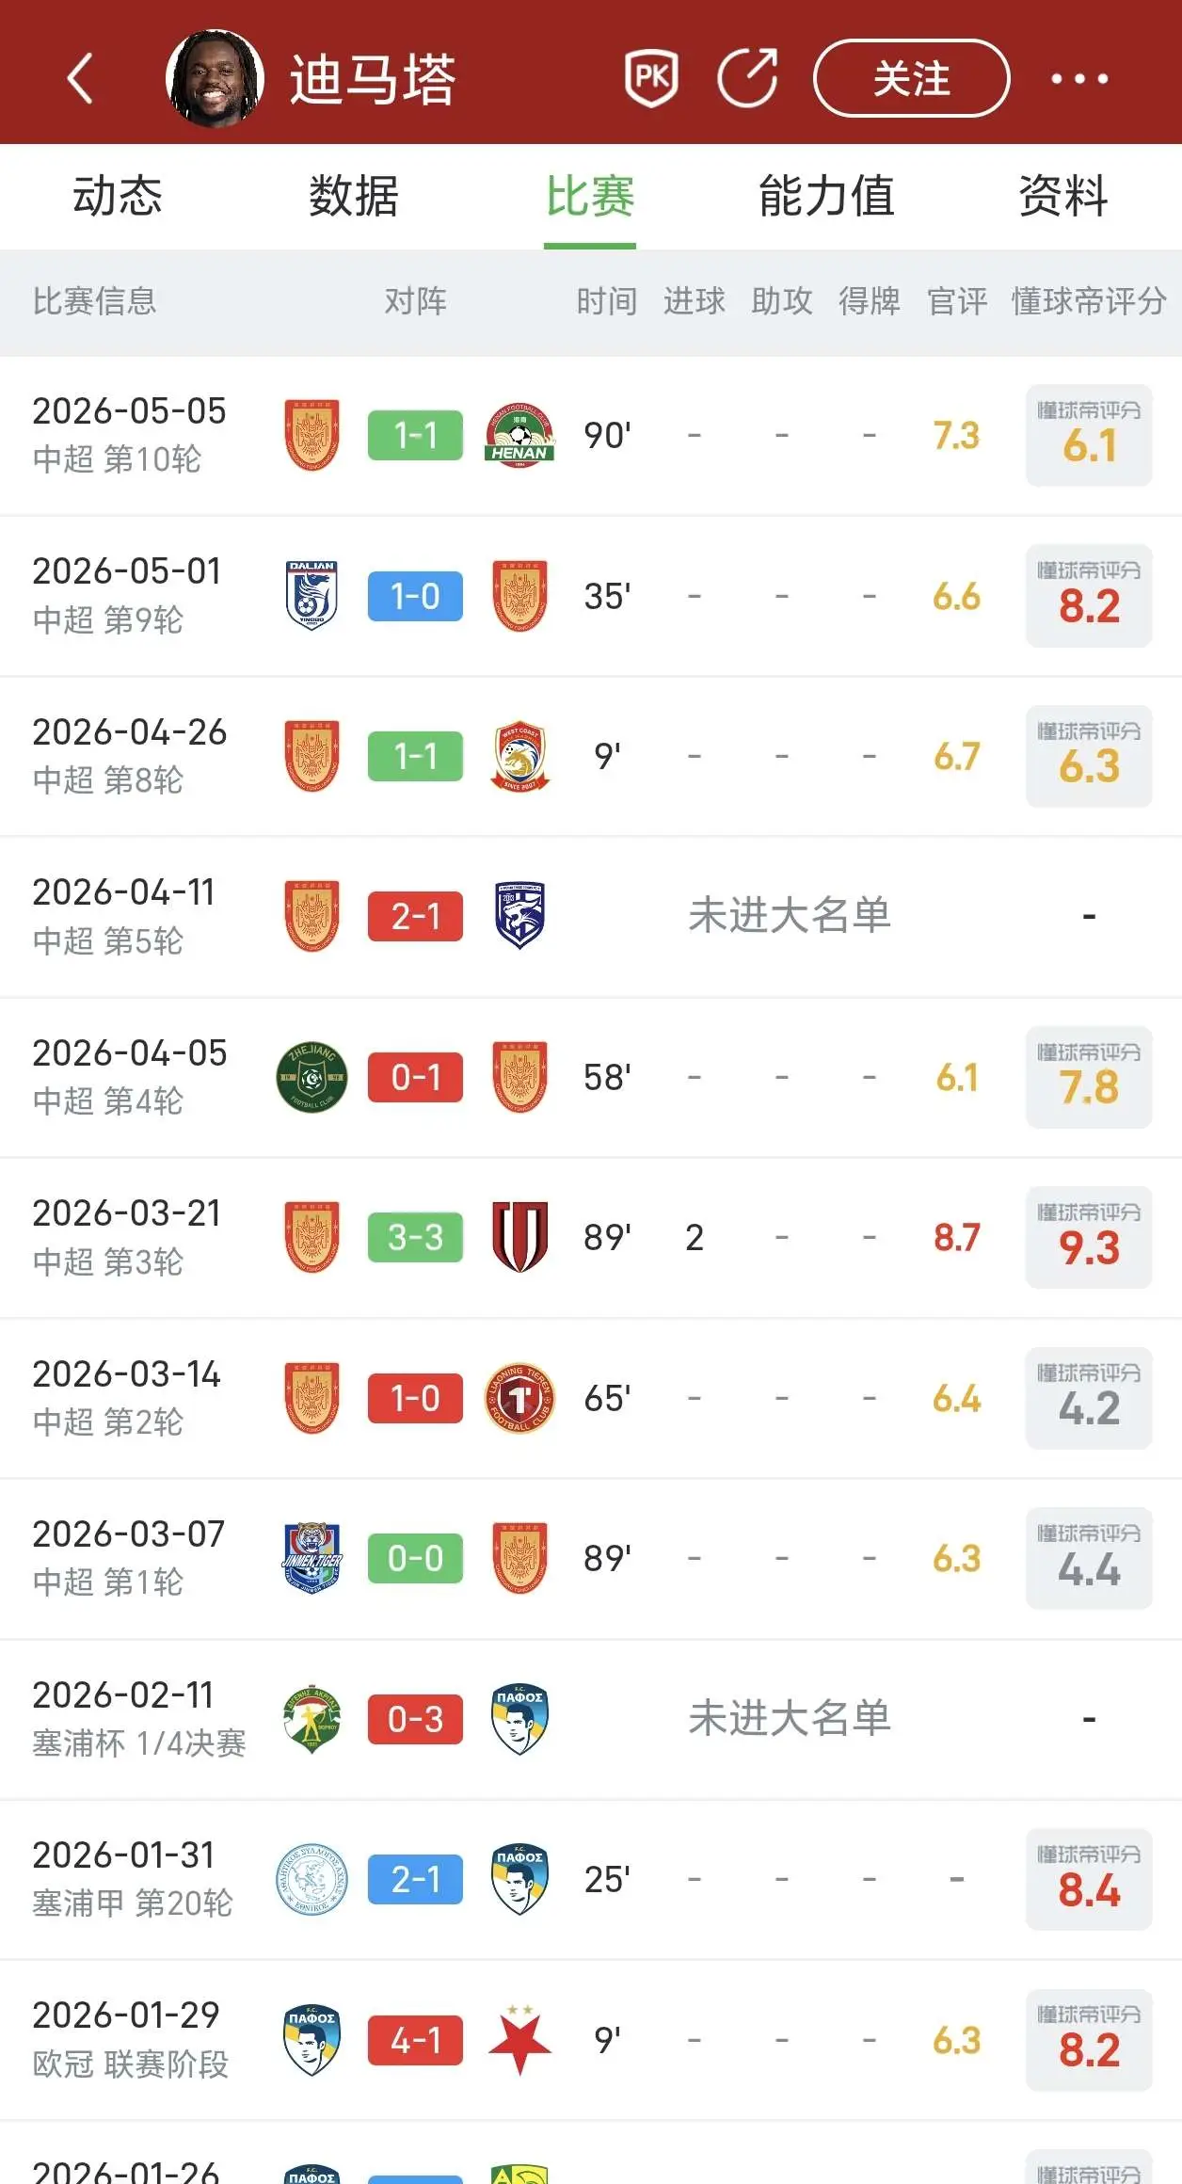Open the PK comparison shield icon

651,78
